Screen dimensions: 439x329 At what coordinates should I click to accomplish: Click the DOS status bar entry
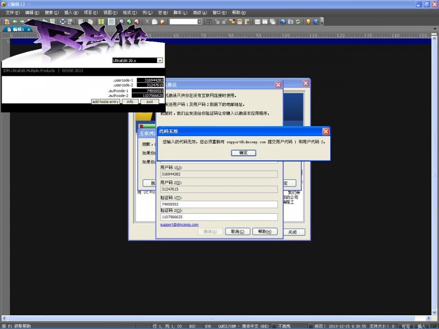click(x=193, y=326)
